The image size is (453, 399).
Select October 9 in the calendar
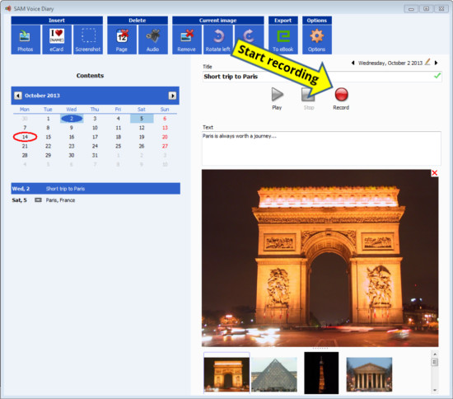point(72,128)
